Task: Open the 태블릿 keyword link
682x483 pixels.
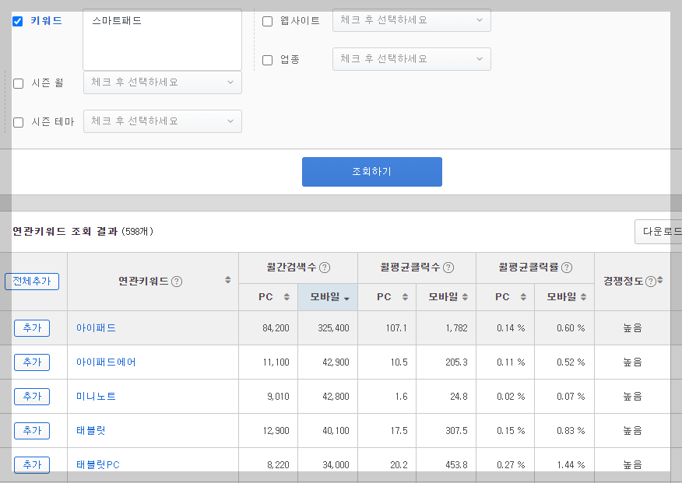Action: pyautogui.click(x=91, y=431)
